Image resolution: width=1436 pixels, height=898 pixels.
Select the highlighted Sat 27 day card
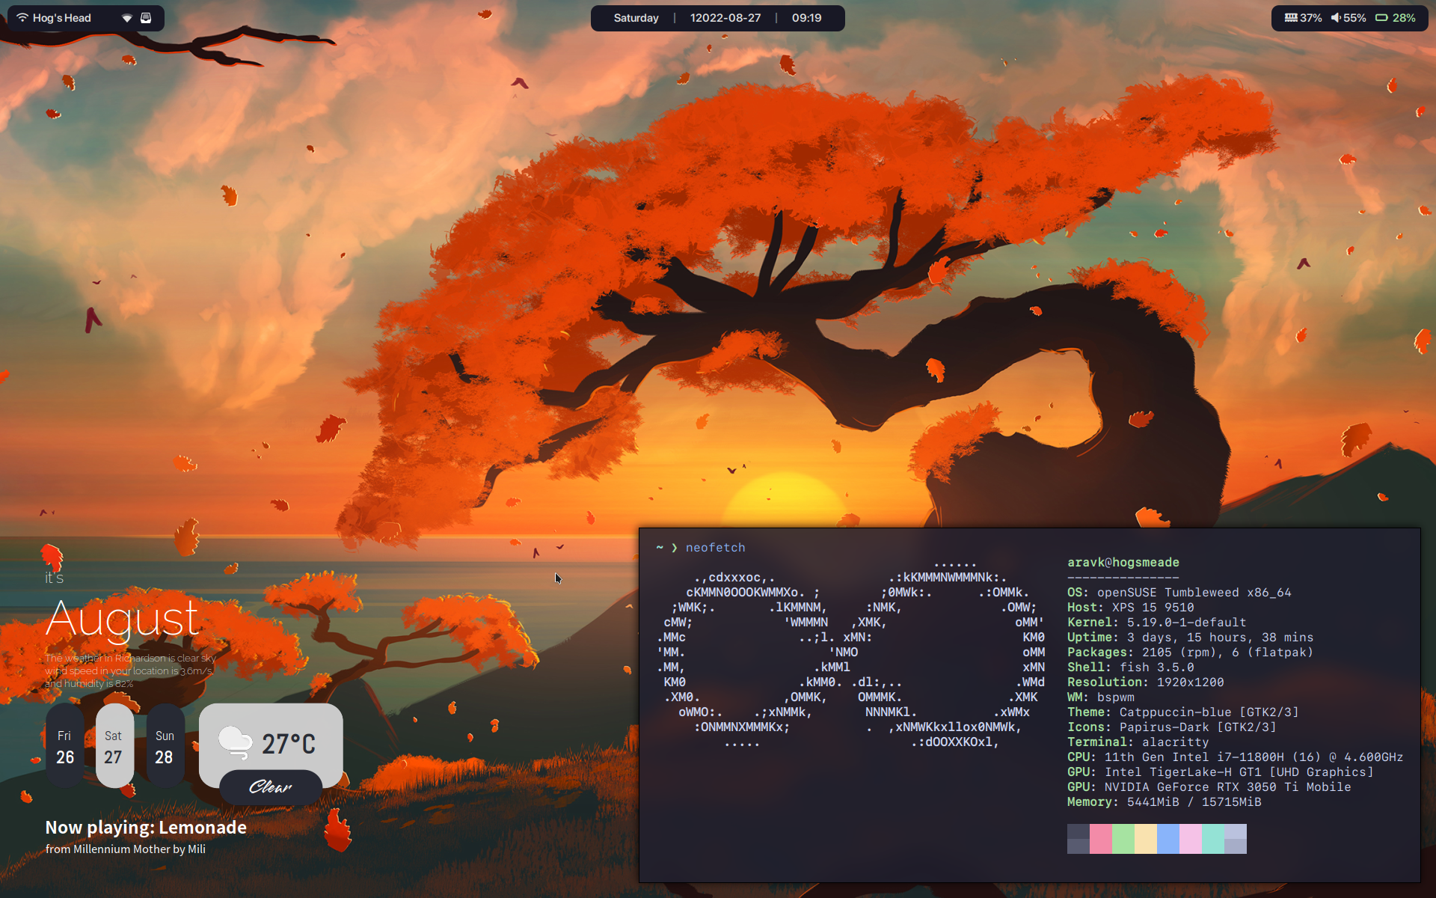point(114,745)
